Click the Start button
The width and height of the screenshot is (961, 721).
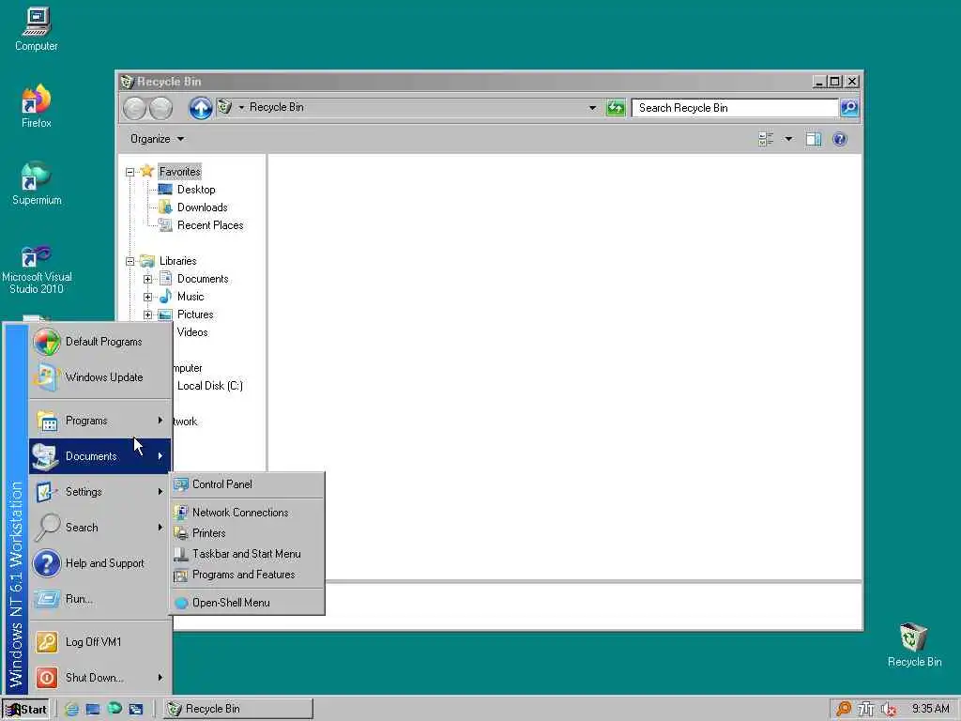[x=25, y=710]
